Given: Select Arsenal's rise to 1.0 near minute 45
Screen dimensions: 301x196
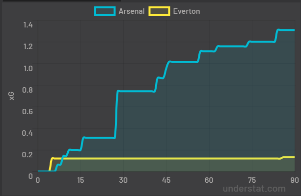Looking at the screenshot, I should click(x=166, y=70).
